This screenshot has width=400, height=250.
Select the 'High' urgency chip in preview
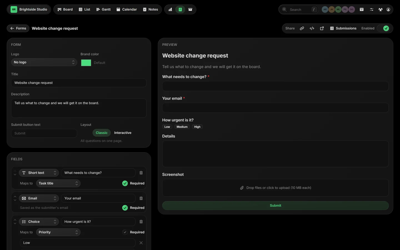coord(197,127)
